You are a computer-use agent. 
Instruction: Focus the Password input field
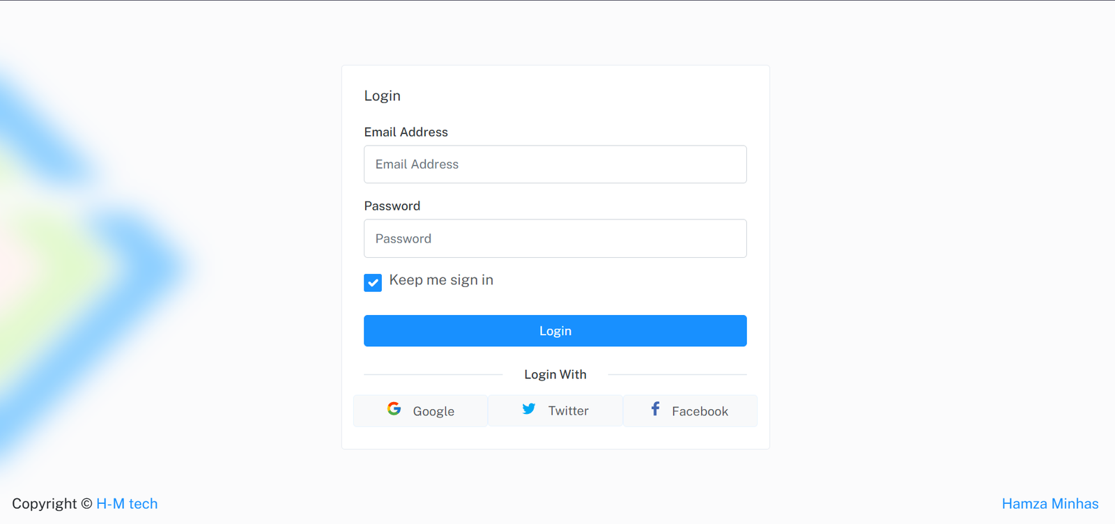pos(555,238)
